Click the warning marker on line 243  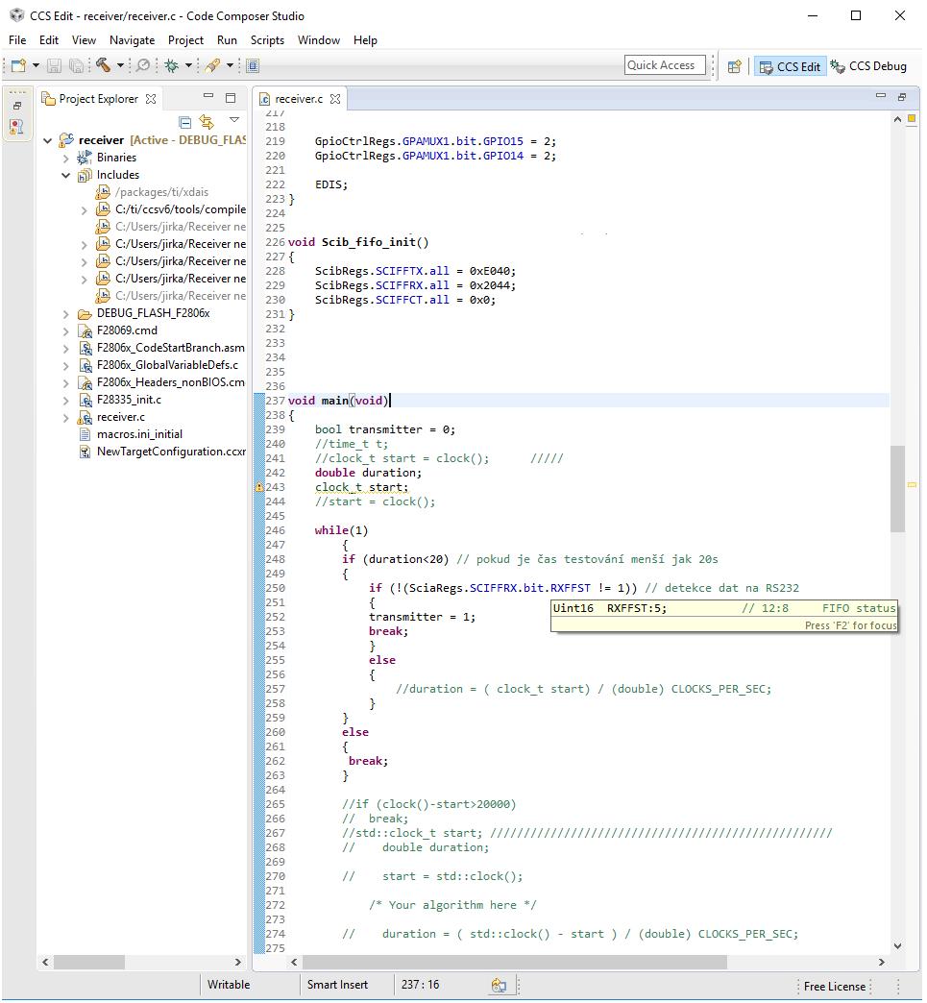coord(259,487)
